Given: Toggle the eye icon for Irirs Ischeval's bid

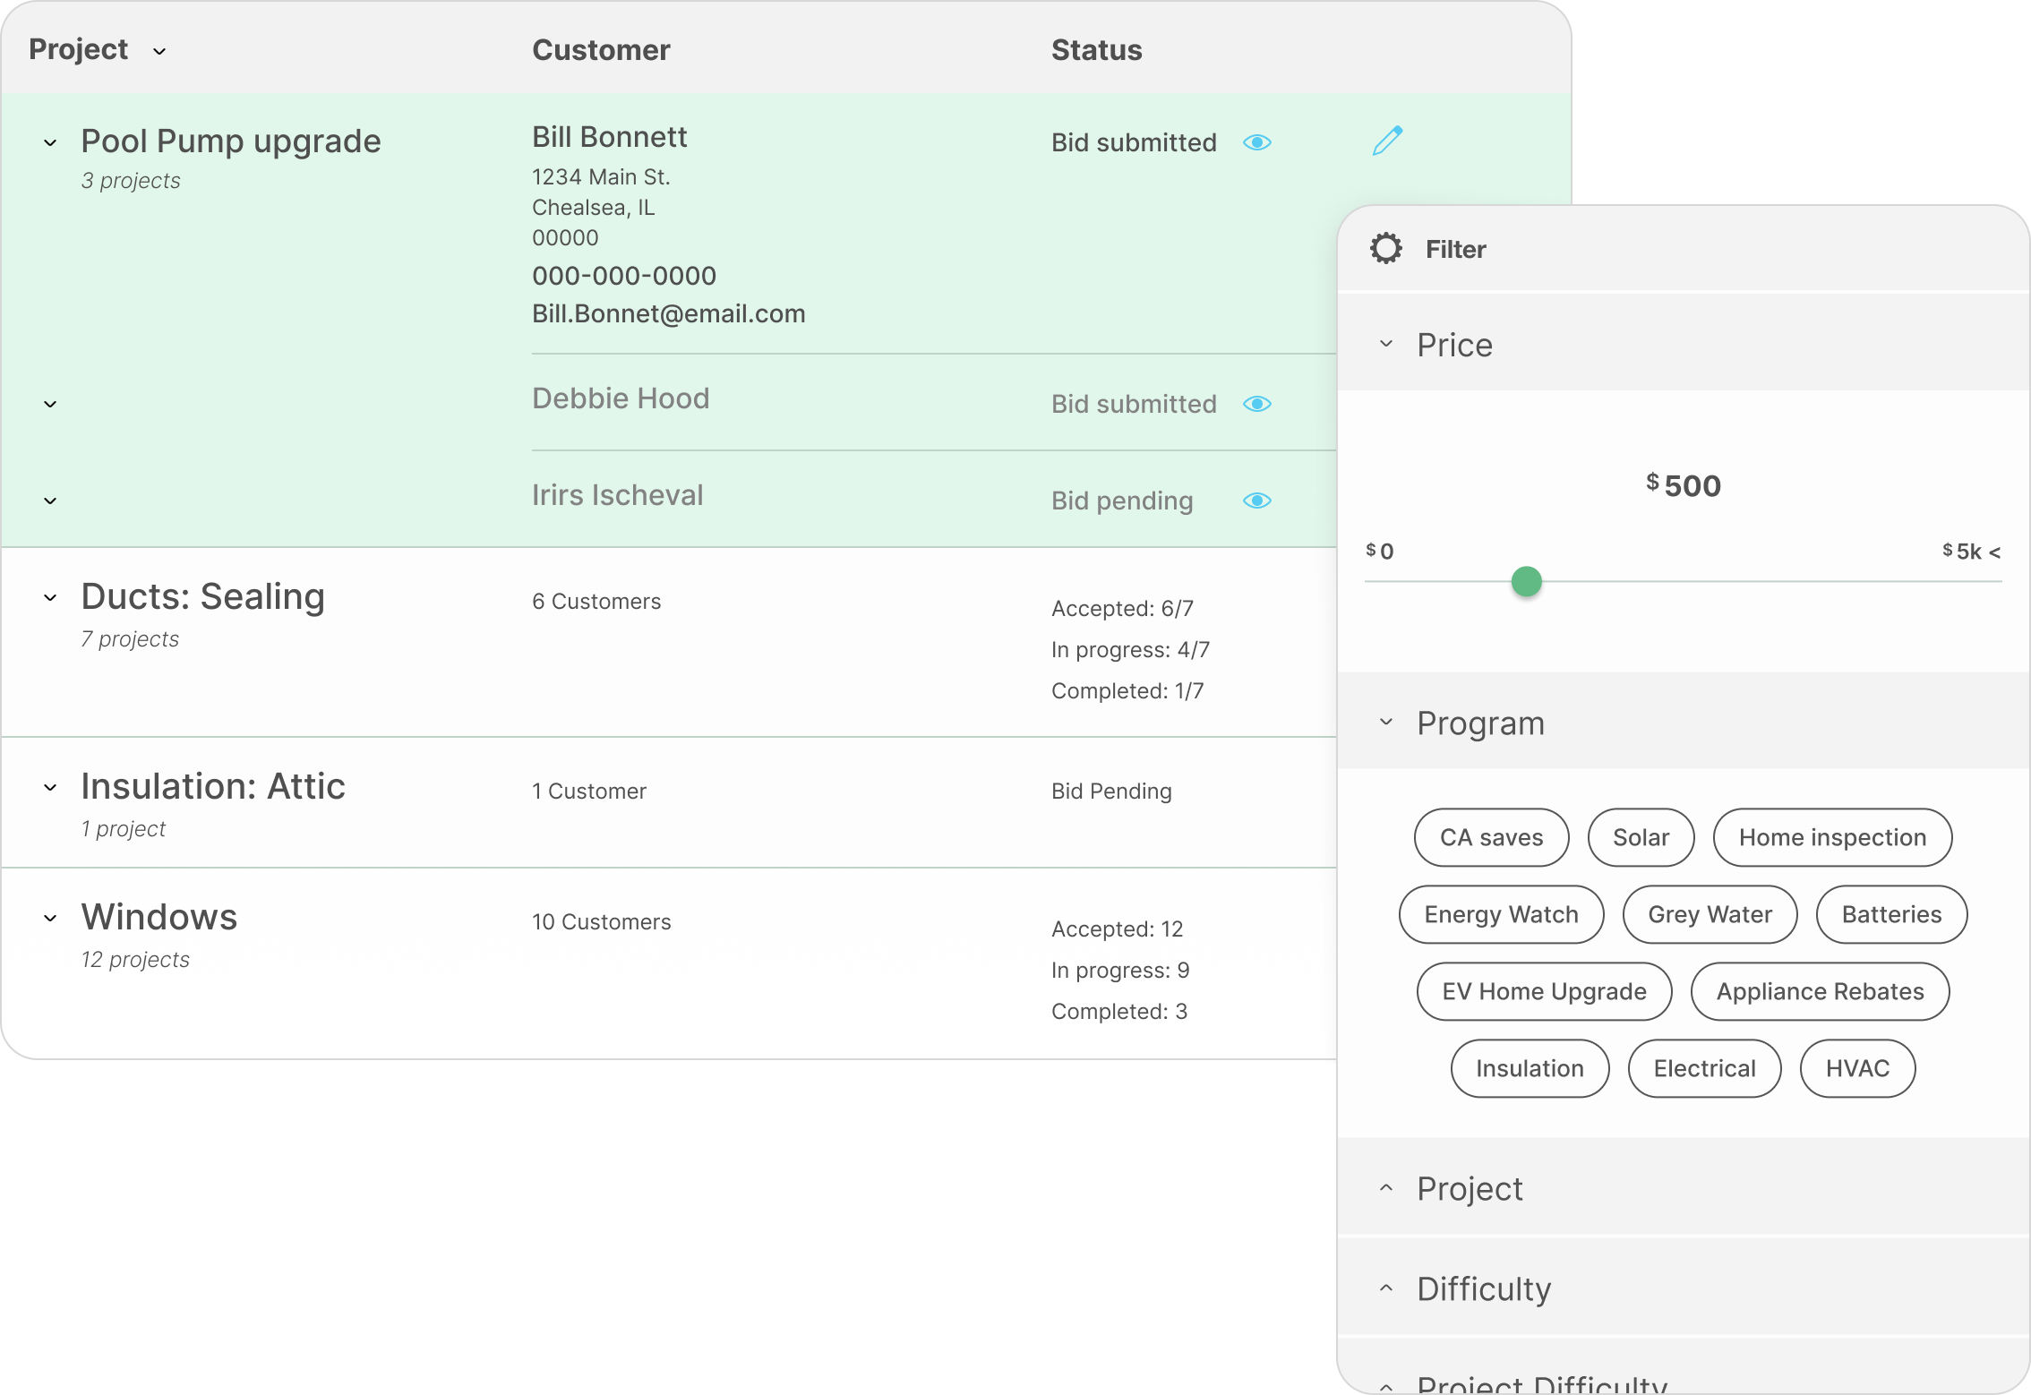Looking at the screenshot, I should 1257,501.
